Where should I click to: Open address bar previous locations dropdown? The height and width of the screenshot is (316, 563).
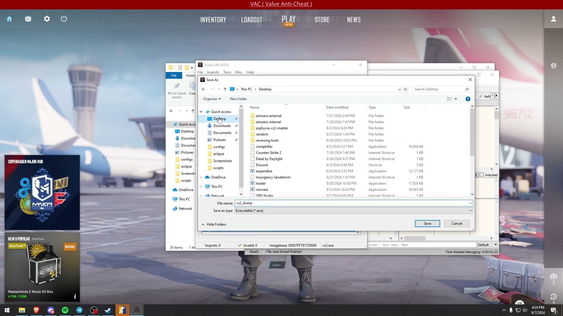point(399,89)
